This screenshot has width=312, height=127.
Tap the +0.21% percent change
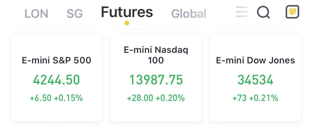264,98
